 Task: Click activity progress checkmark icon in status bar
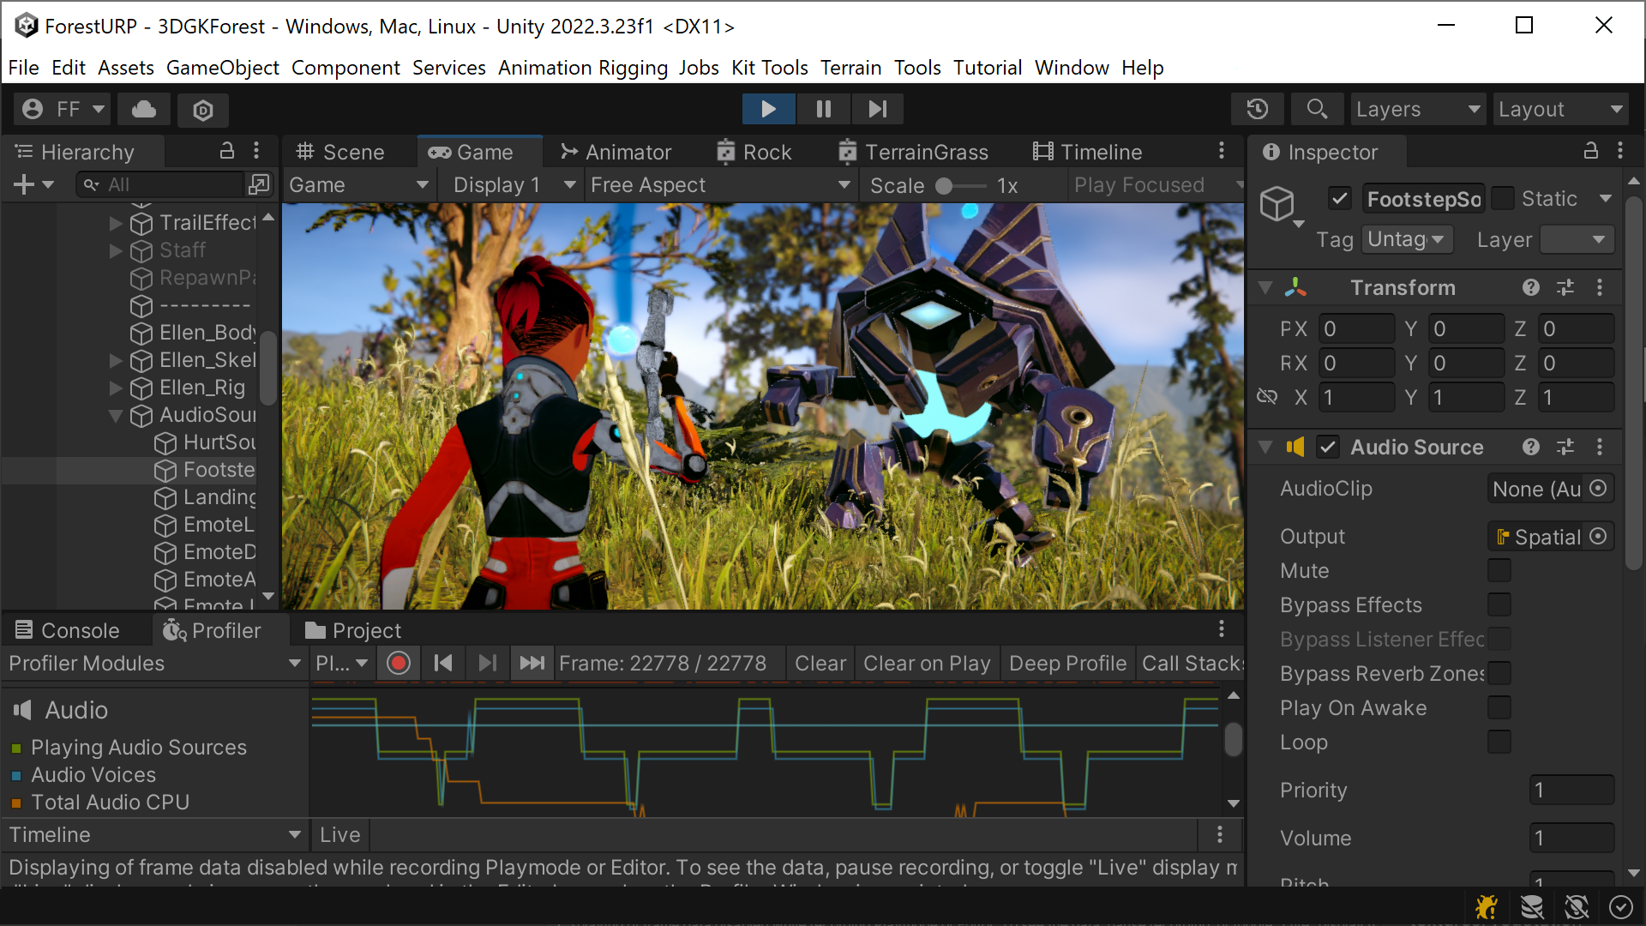click(1620, 906)
